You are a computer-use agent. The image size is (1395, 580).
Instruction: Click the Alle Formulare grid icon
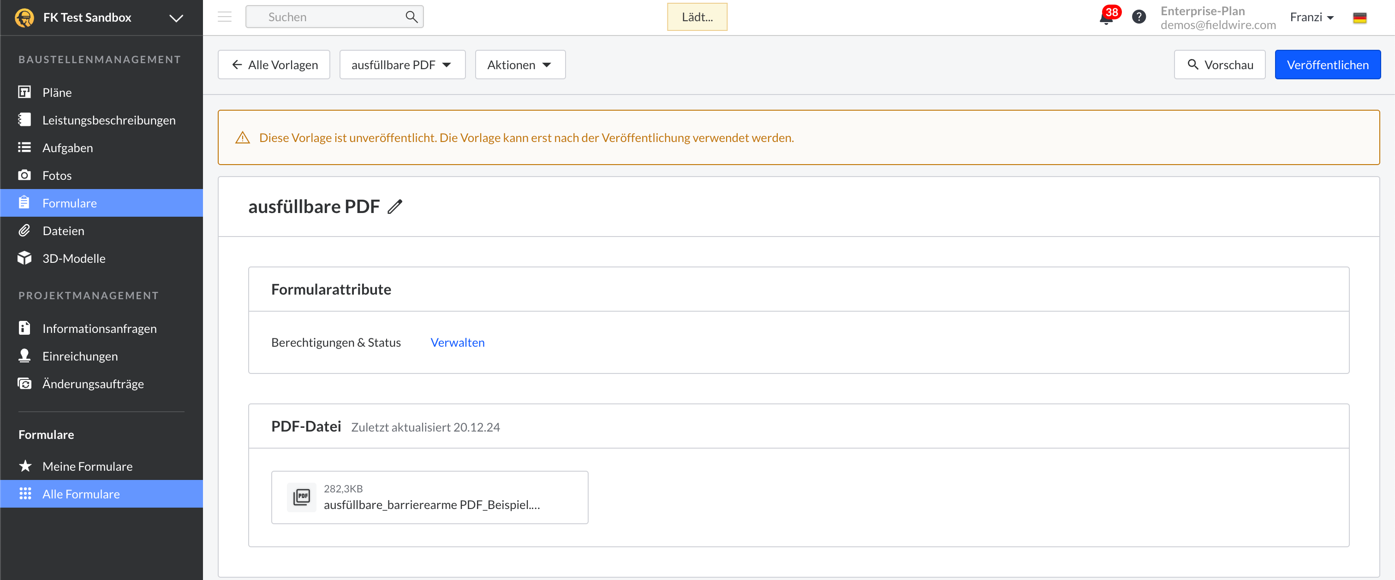25,493
